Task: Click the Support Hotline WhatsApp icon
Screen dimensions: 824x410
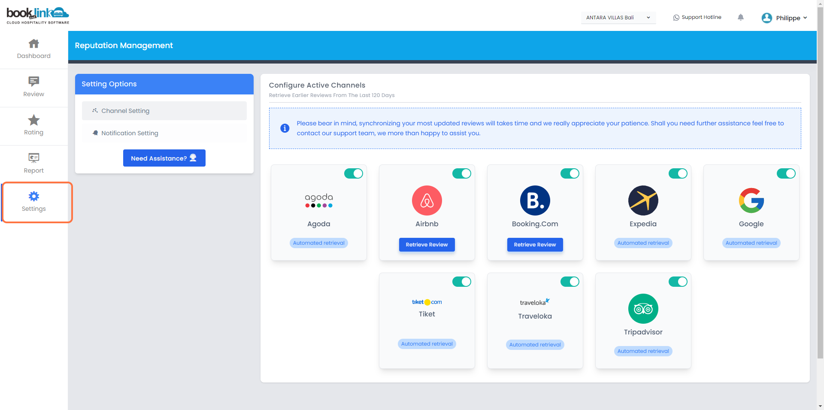Action: coord(676,18)
